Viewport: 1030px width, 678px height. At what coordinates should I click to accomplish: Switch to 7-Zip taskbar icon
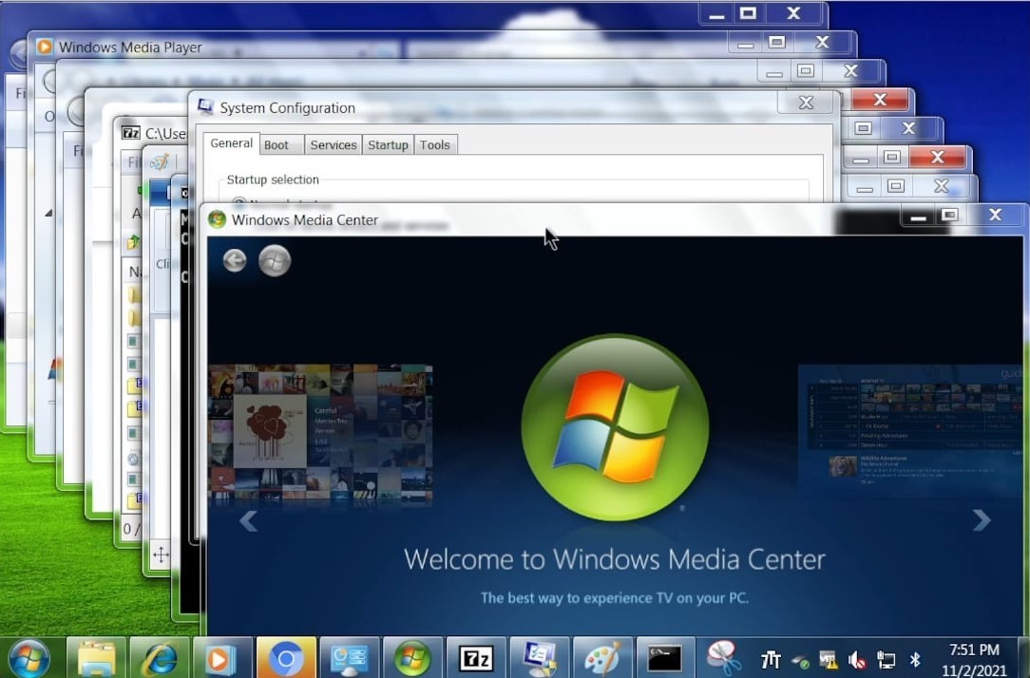476,658
